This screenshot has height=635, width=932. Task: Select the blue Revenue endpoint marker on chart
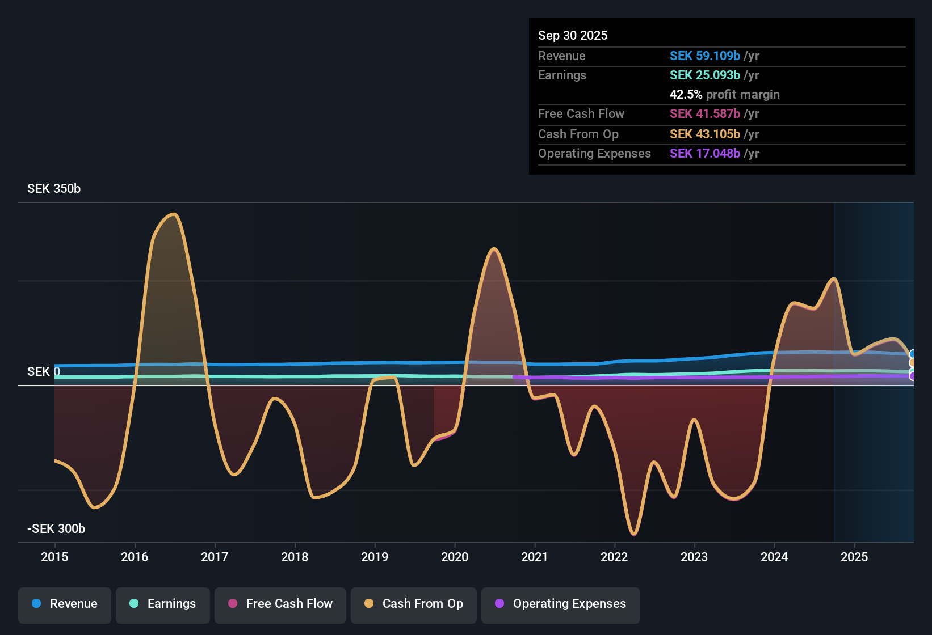pos(912,354)
